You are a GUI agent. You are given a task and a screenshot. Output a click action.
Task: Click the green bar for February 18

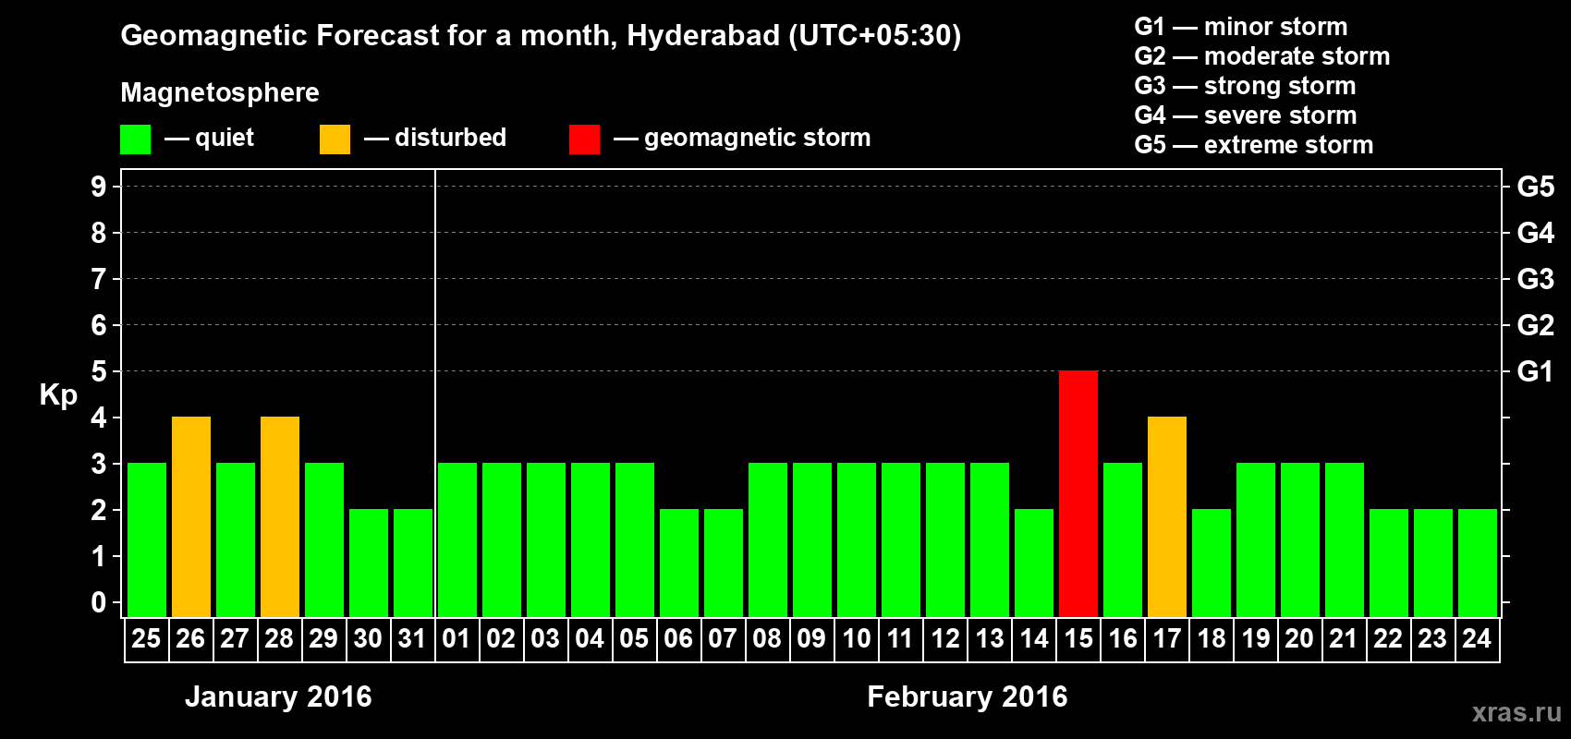[x=1212, y=563]
